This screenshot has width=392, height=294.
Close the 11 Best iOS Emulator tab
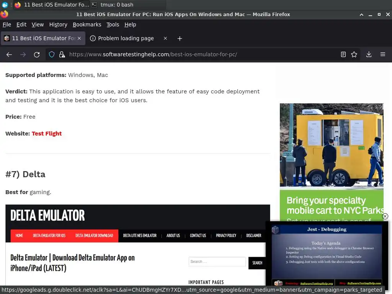point(79,38)
